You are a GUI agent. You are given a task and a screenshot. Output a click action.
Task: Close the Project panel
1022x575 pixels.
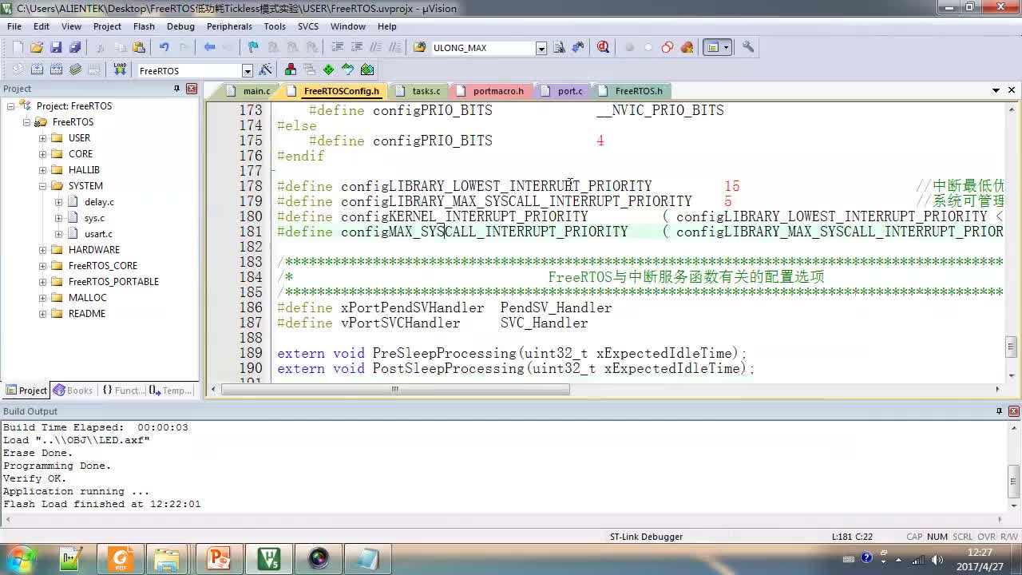pos(192,89)
